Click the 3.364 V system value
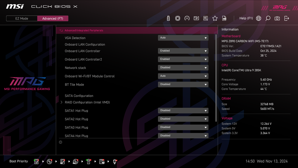The width and height of the screenshot is (298, 168). click(x=265, y=133)
